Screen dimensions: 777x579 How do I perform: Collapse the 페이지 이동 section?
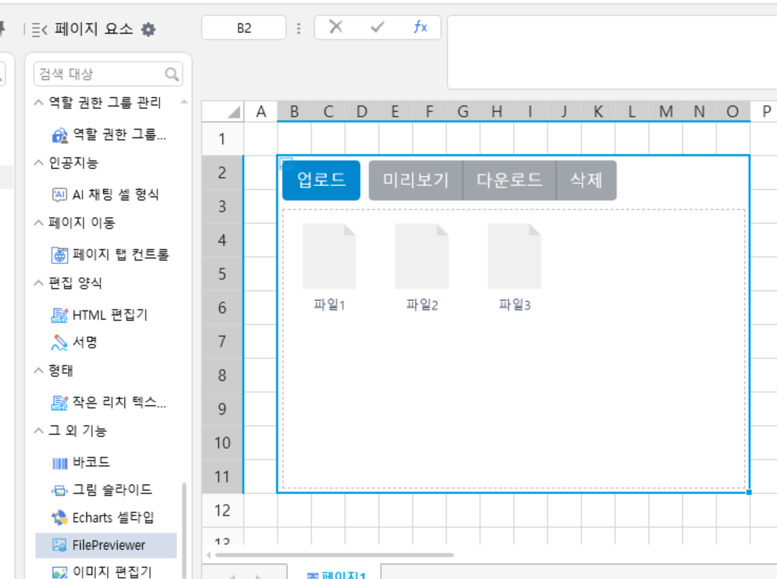pos(39,223)
